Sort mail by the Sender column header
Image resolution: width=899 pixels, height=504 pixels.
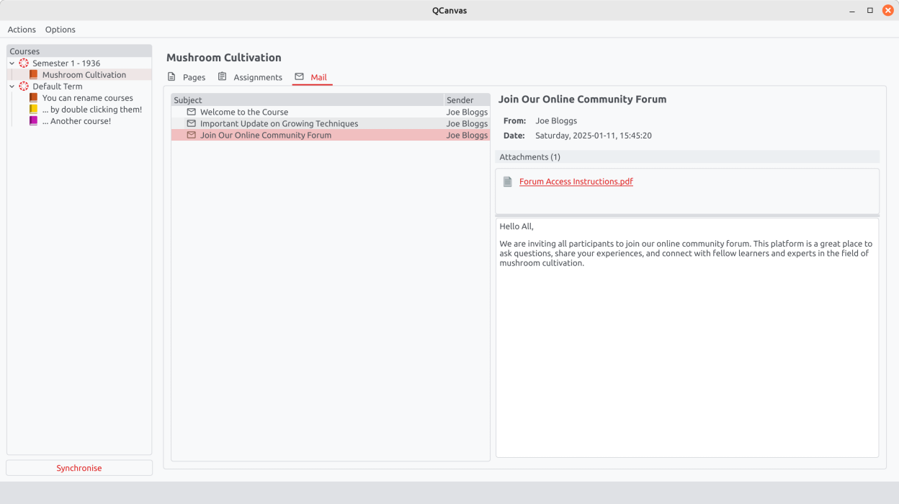click(x=467, y=100)
